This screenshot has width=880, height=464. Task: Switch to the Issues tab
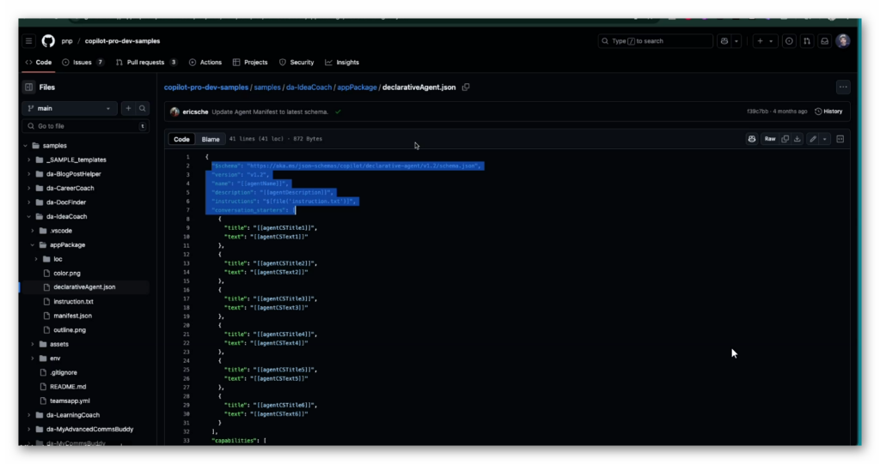click(x=82, y=63)
